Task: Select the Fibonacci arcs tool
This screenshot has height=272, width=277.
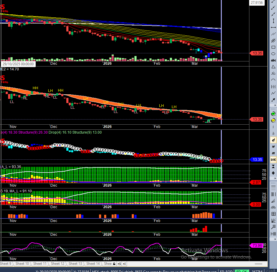Action: coord(273,207)
